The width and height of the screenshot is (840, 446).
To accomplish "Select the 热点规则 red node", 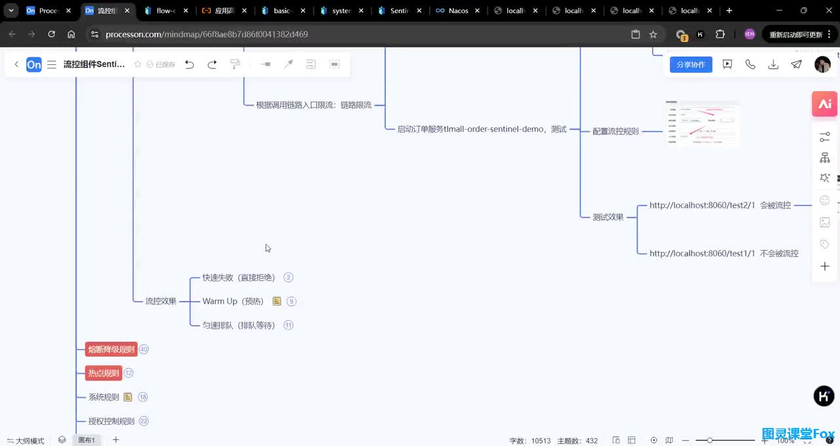I will [x=104, y=373].
